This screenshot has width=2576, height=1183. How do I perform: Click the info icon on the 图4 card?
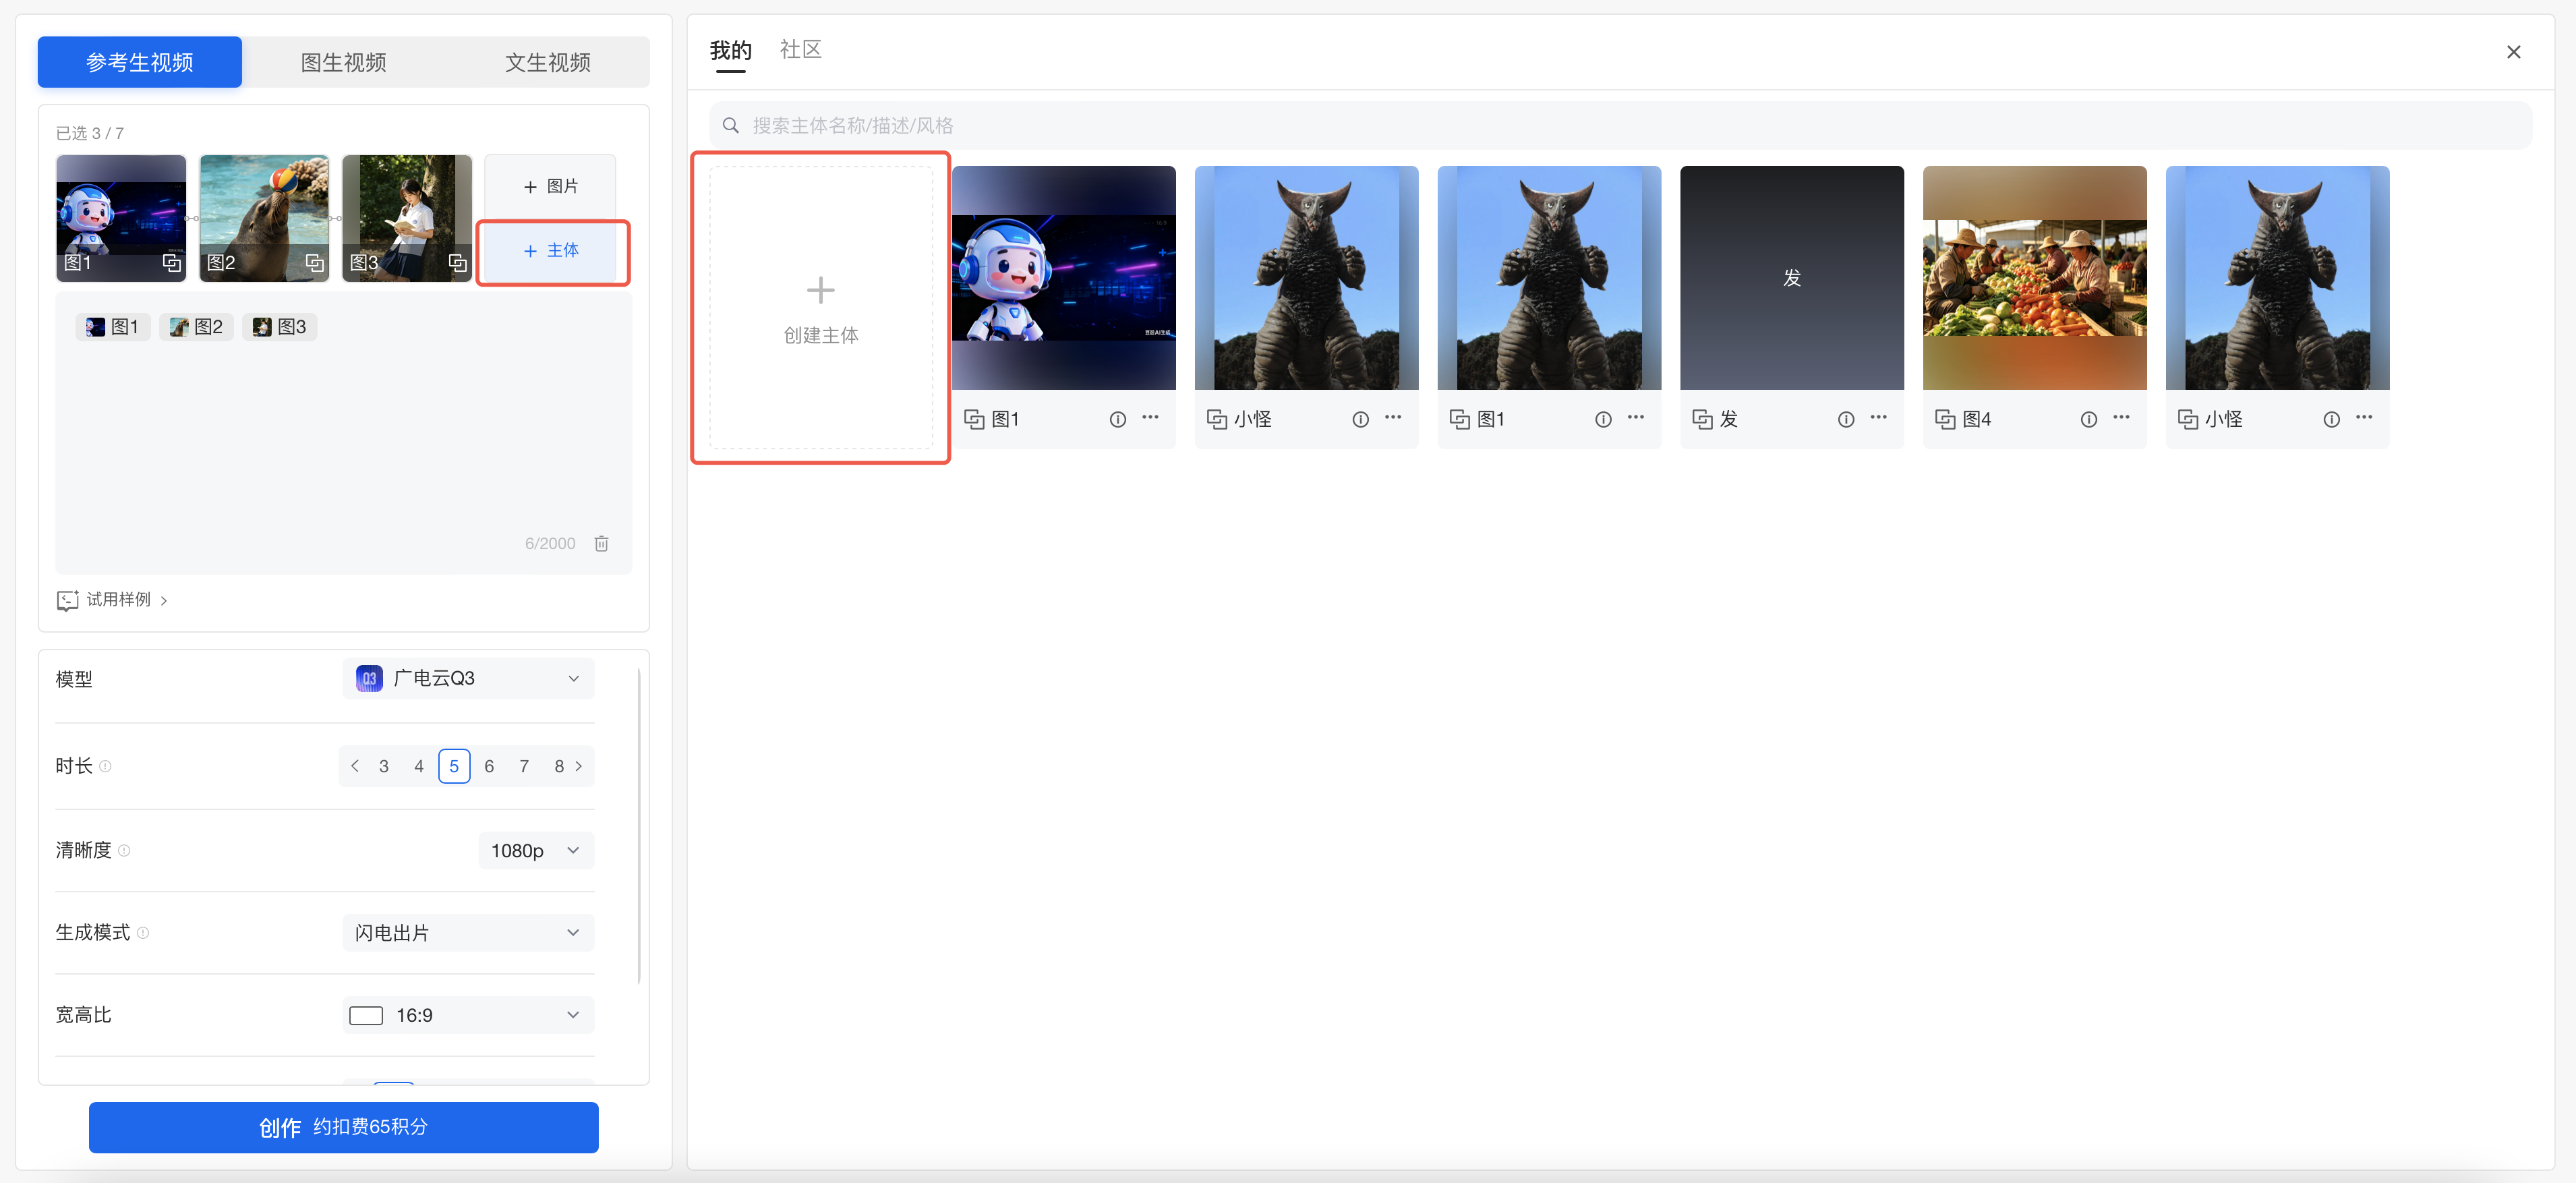[x=2089, y=419]
